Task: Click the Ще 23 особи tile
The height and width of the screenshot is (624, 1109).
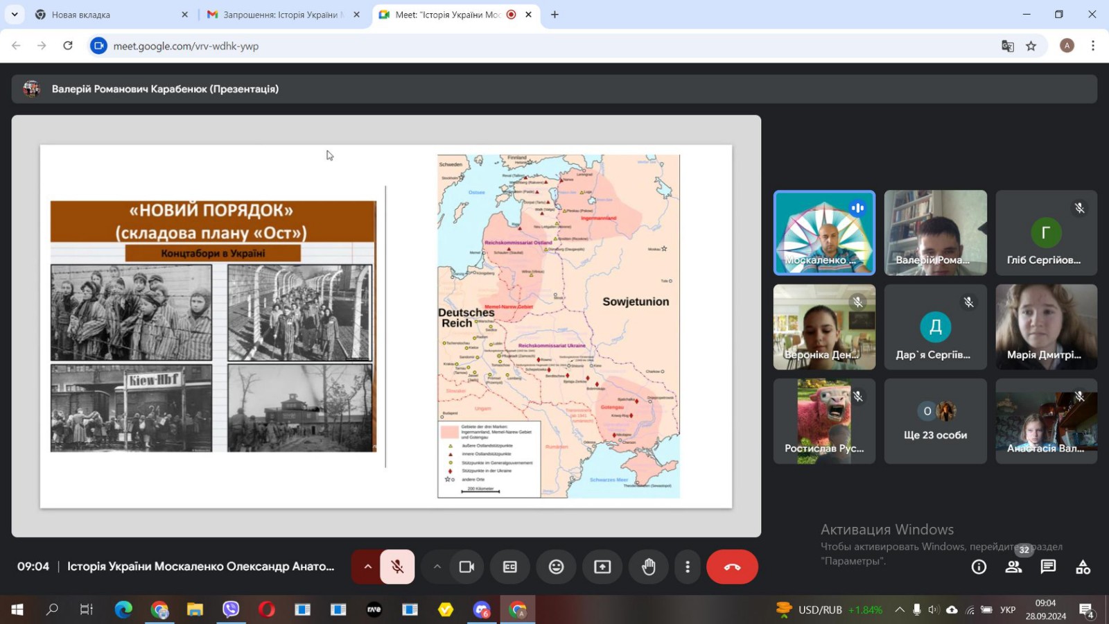Action: tap(935, 421)
